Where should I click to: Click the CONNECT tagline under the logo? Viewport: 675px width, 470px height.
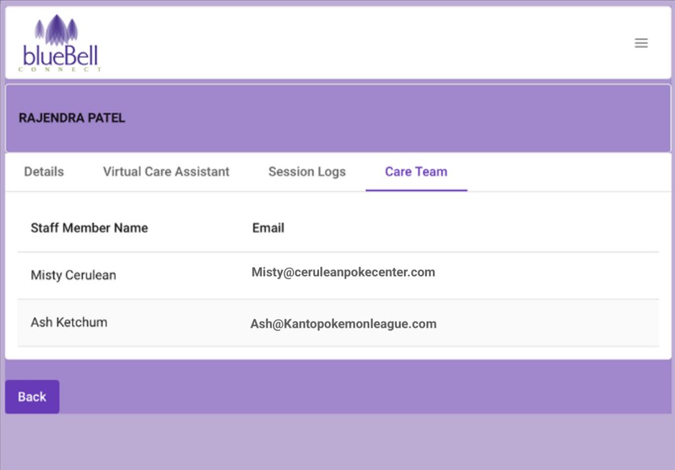click(60, 69)
